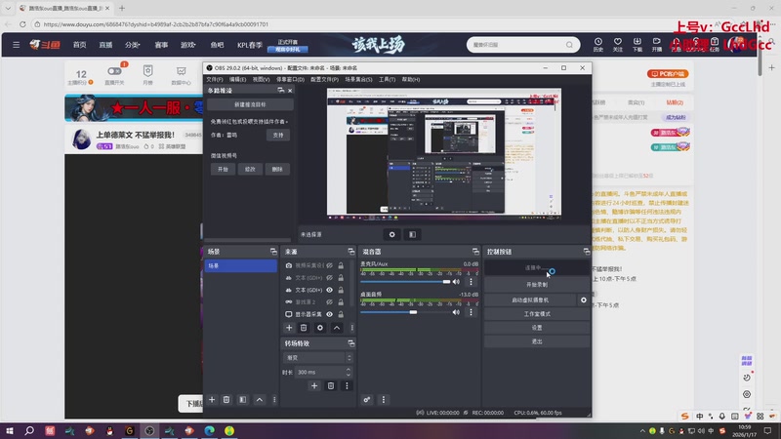Viewport: 781px width, 439px height.
Task: Open more options in sources toolbar
Action: pyautogui.click(x=351, y=328)
